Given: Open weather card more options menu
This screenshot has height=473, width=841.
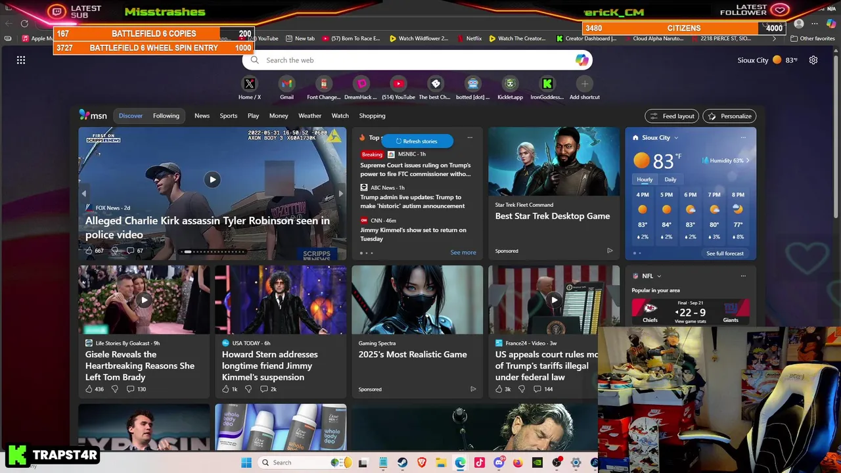Looking at the screenshot, I should click(743, 138).
